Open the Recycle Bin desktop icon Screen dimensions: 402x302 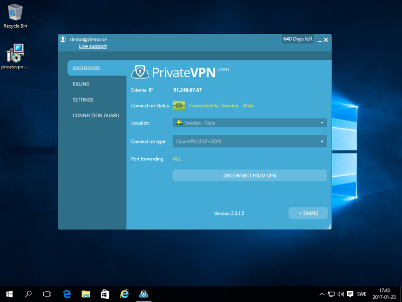click(15, 15)
